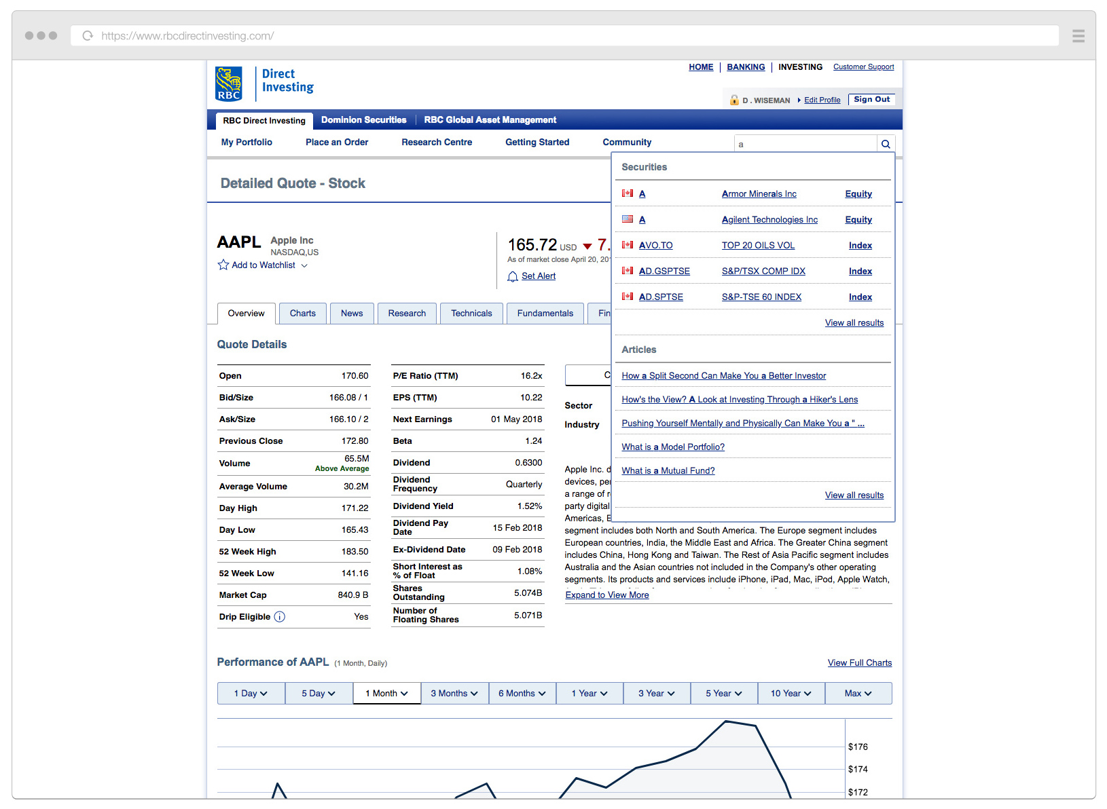1107x809 pixels.
Task: Open the Customer Support link
Action: (863, 67)
